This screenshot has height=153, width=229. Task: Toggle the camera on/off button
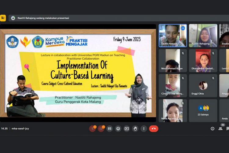101,129
